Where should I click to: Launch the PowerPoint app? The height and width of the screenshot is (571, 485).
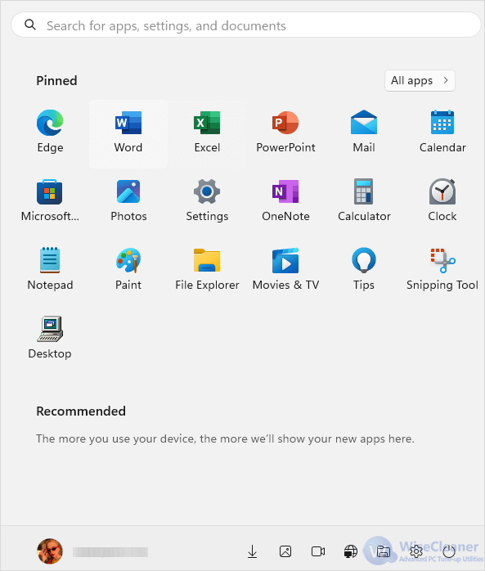[285, 132]
